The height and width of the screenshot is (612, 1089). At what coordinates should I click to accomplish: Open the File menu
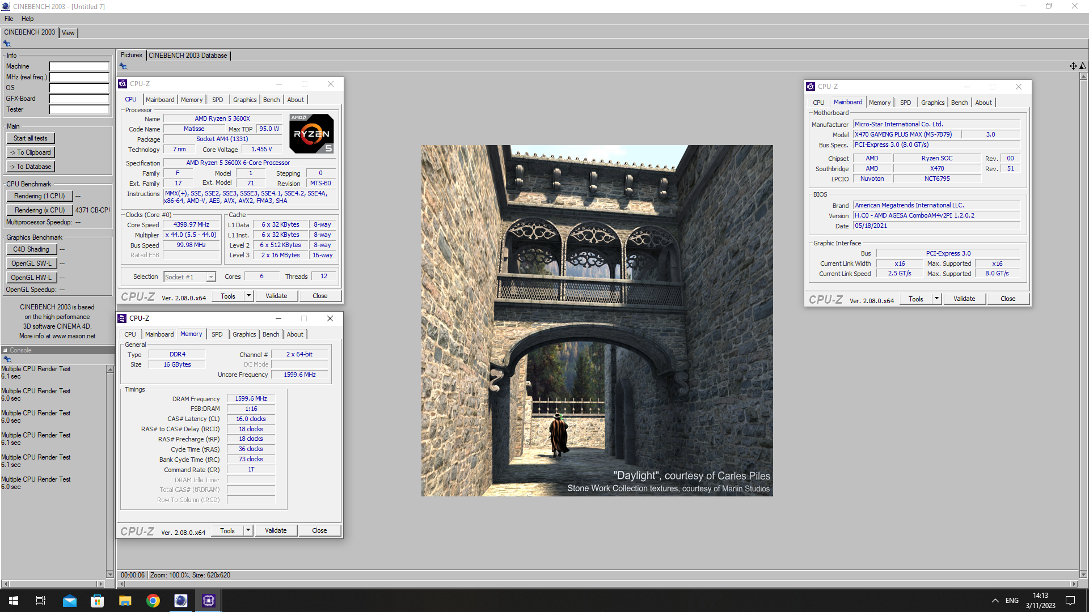coord(9,19)
